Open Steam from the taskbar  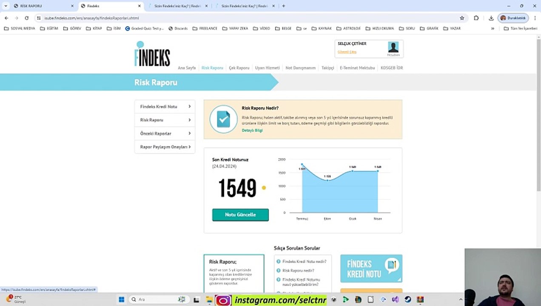[x=408, y=300]
